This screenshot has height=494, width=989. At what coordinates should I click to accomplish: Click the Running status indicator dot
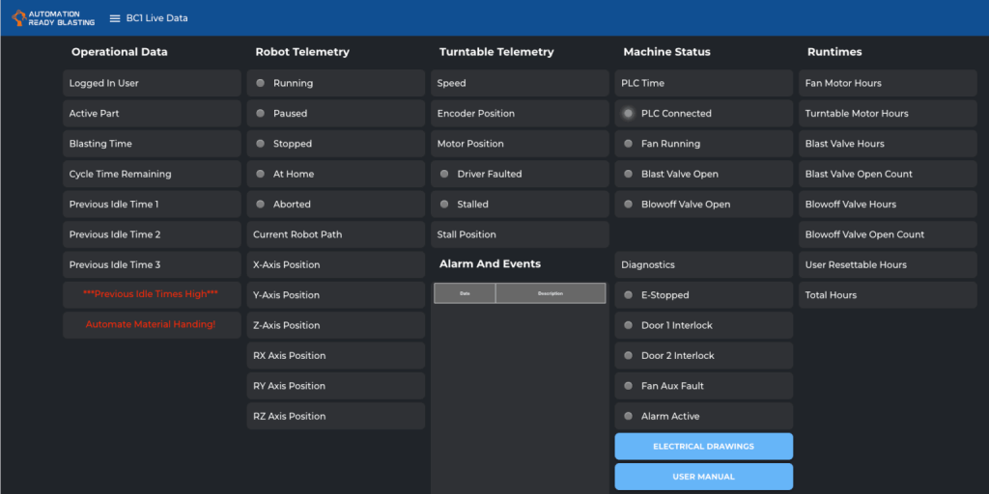(261, 83)
